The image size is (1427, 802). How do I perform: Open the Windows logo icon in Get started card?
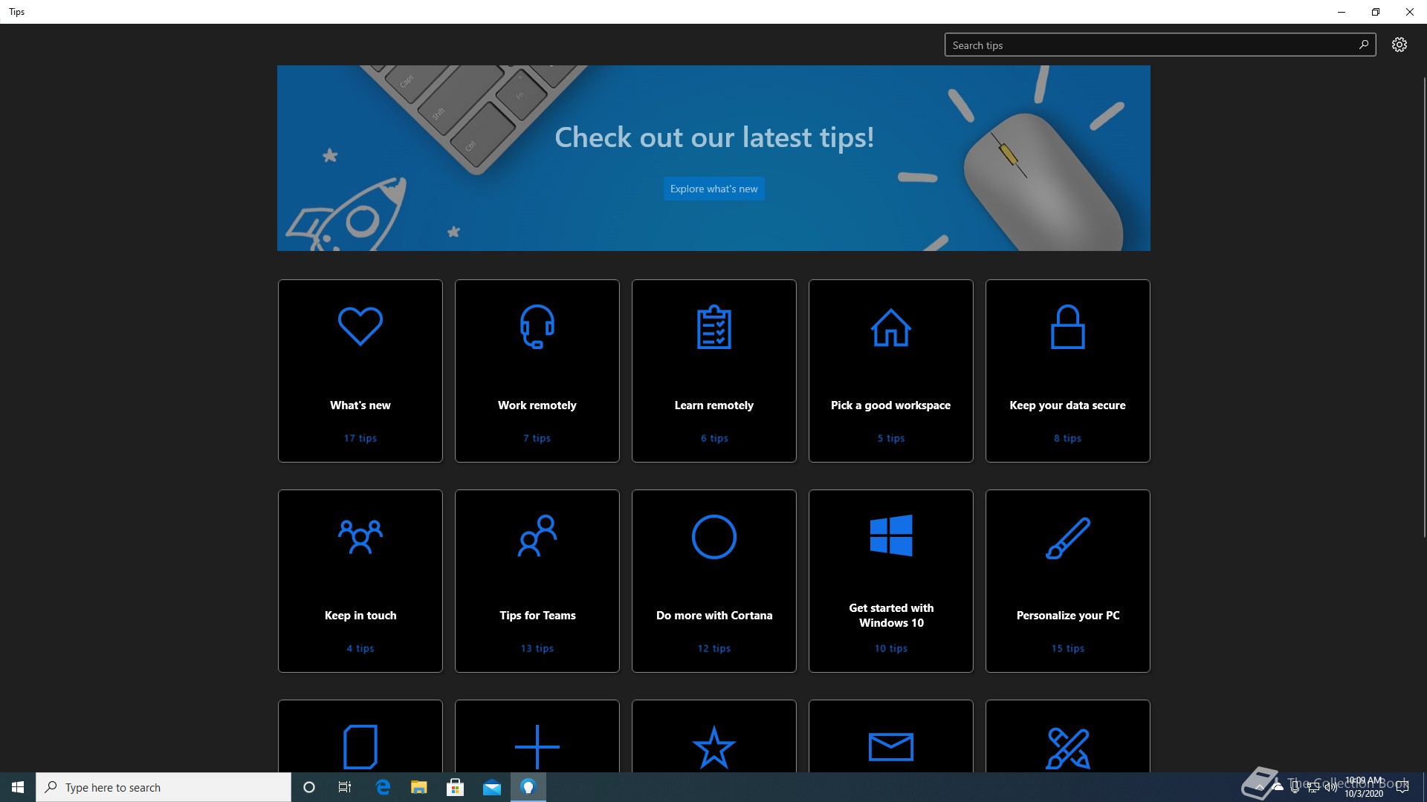tap(891, 535)
